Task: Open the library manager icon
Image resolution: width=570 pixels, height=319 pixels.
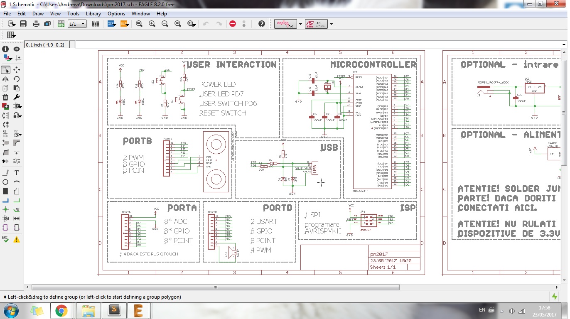Action: coord(96,24)
